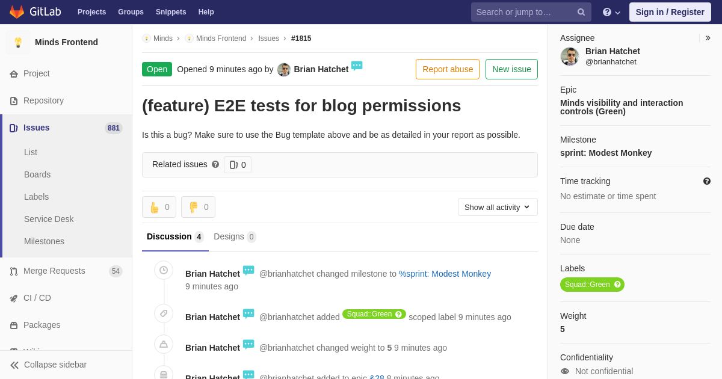Click the Repository sidebar icon
The width and height of the screenshot is (722, 379).
(x=14, y=101)
